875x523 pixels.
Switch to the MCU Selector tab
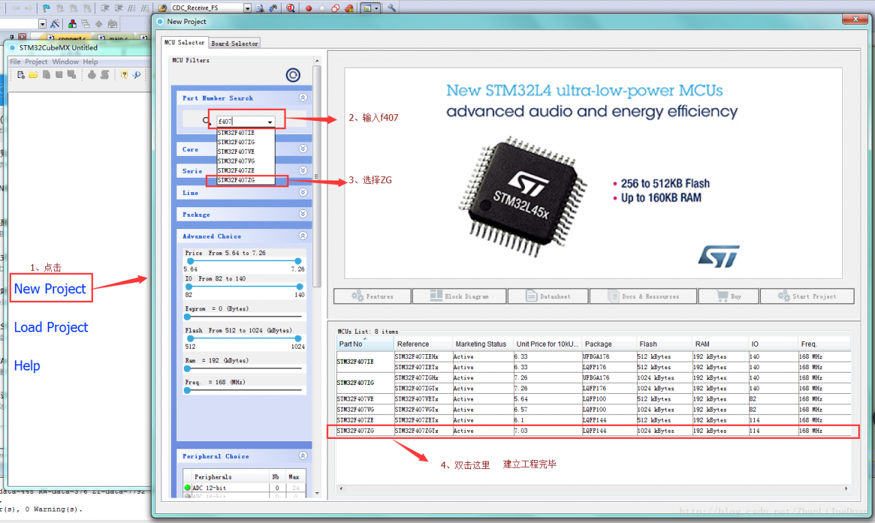pyautogui.click(x=184, y=42)
